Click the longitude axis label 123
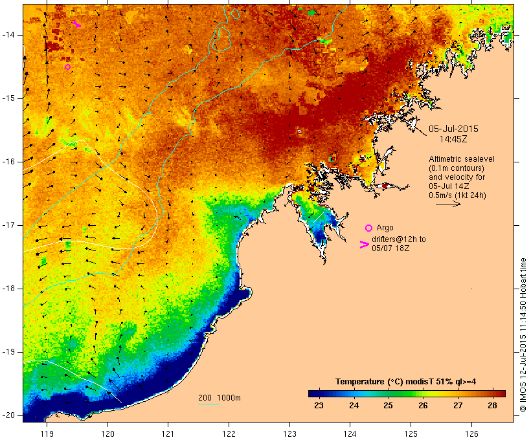Image resolution: width=531 pixels, height=440 pixels. (x=289, y=434)
